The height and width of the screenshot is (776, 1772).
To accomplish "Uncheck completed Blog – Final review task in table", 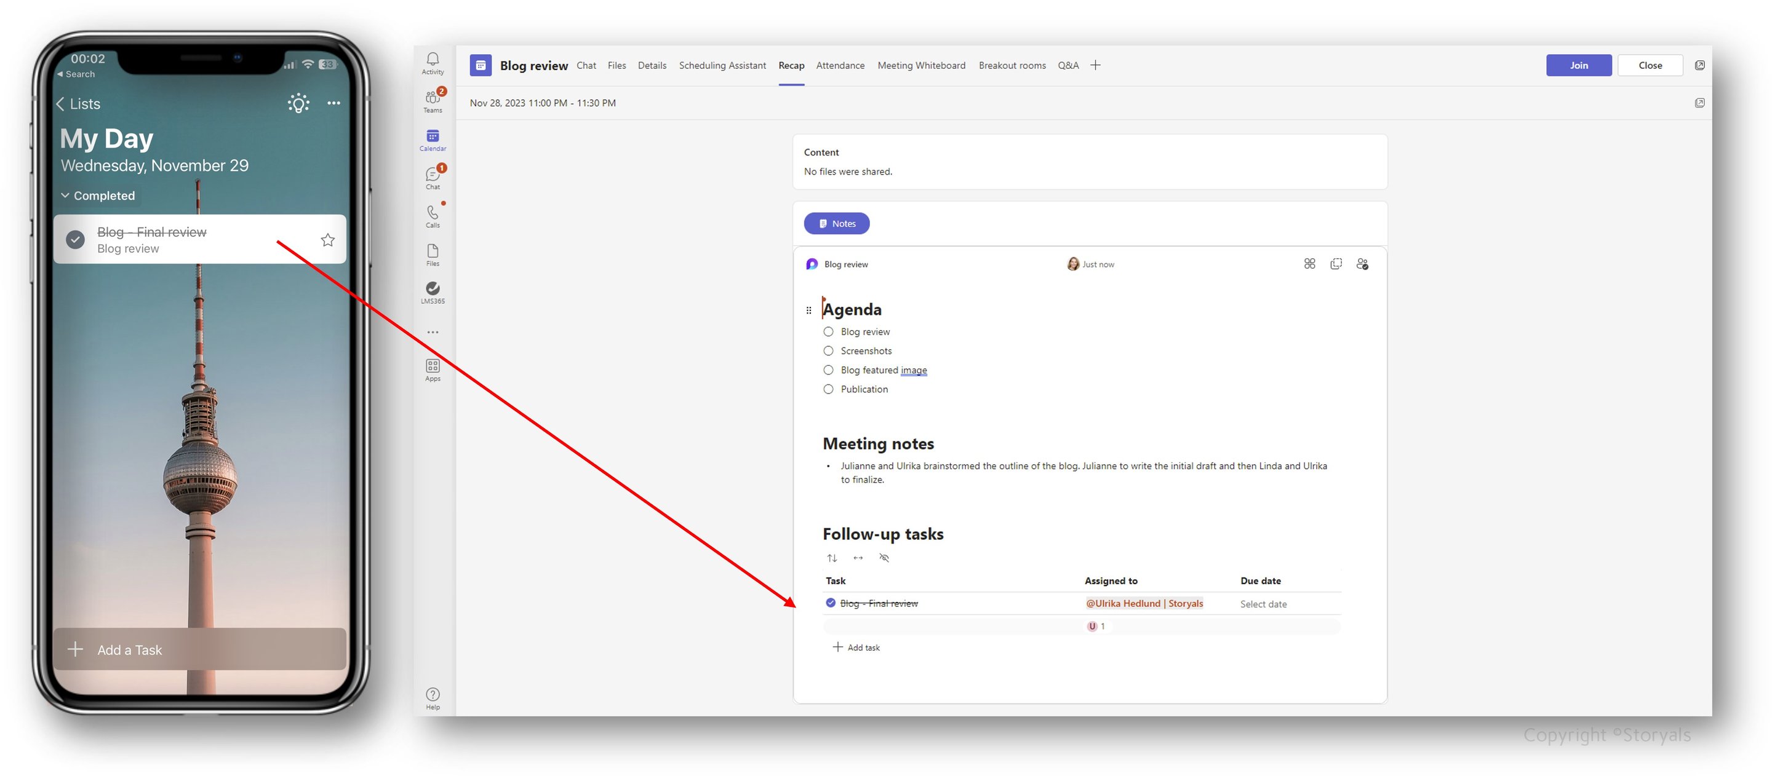I will point(830,603).
